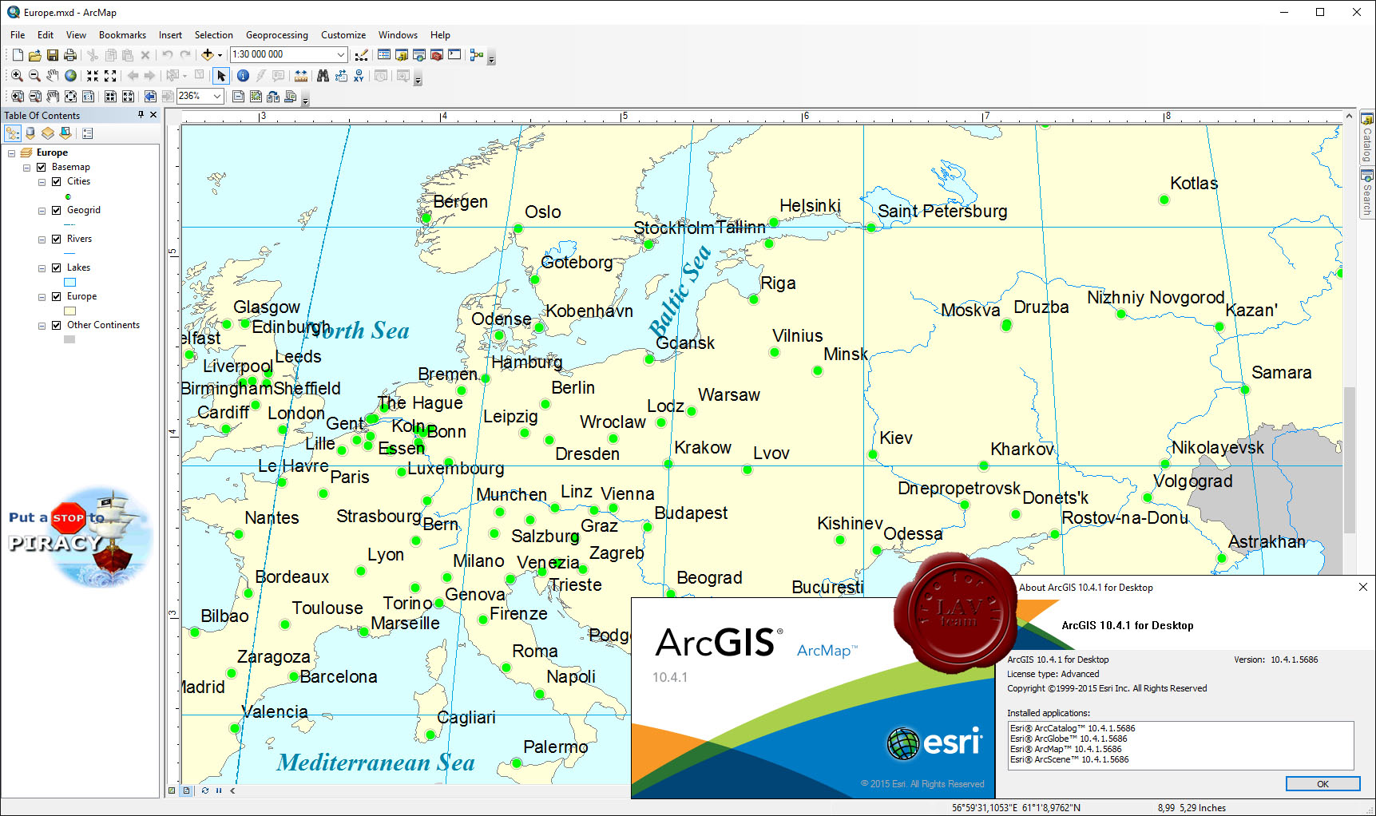Switch to Layout View button at bottom
The height and width of the screenshot is (816, 1376).
(x=186, y=790)
